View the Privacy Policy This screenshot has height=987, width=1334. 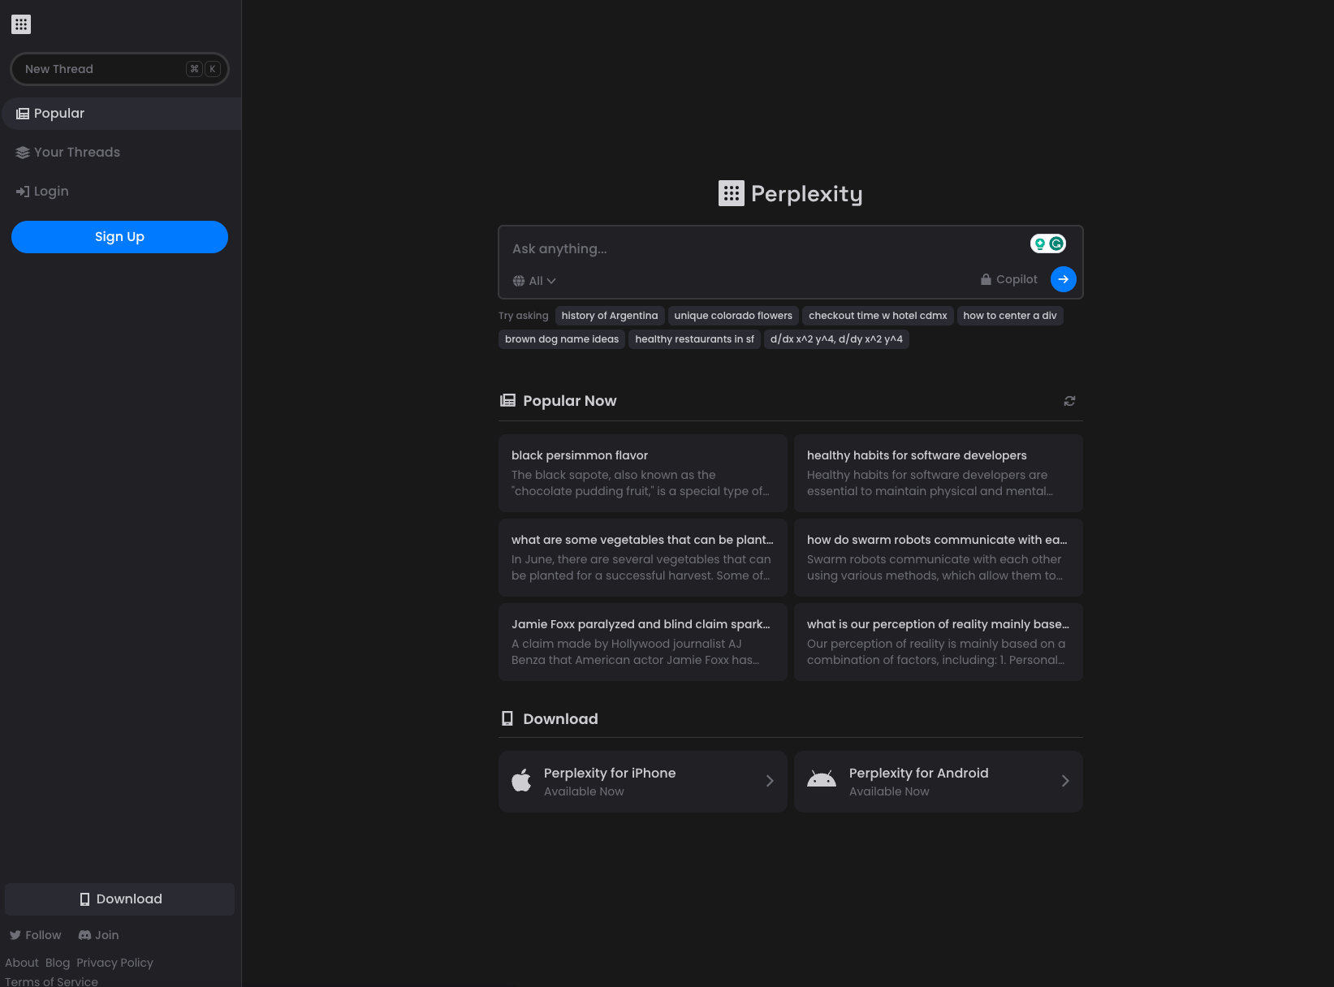pos(114,963)
